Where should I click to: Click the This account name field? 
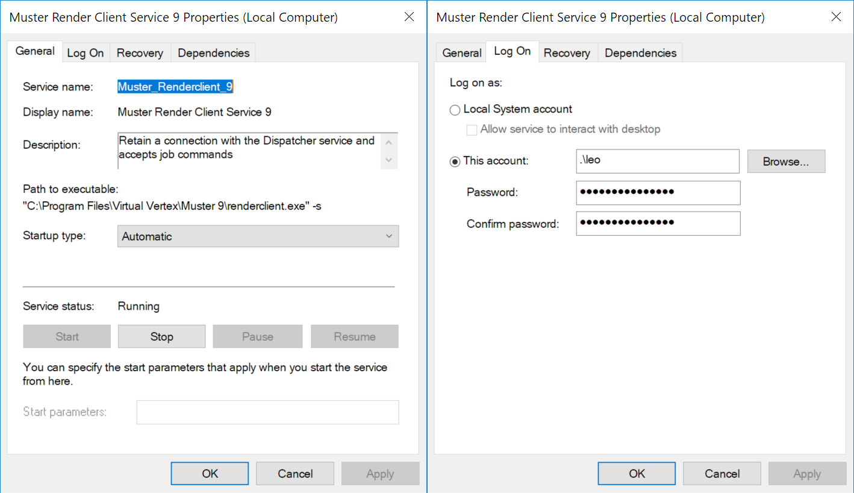click(x=657, y=161)
